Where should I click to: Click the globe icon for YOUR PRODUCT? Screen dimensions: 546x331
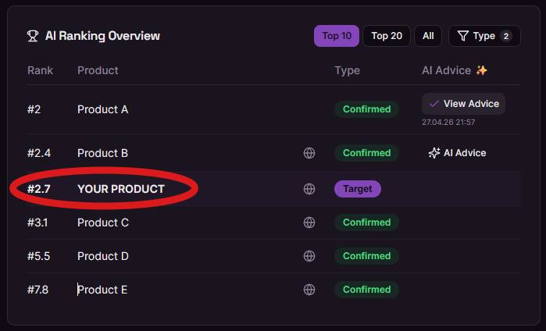click(x=309, y=189)
